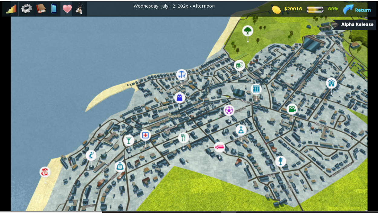Click the fly insect icon

pyautogui.click(x=80, y=9)
